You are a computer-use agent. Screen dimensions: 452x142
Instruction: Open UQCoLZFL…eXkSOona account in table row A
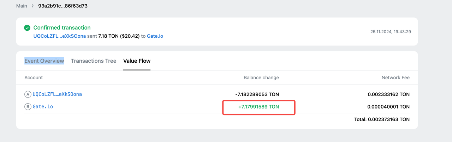(57, 94)
